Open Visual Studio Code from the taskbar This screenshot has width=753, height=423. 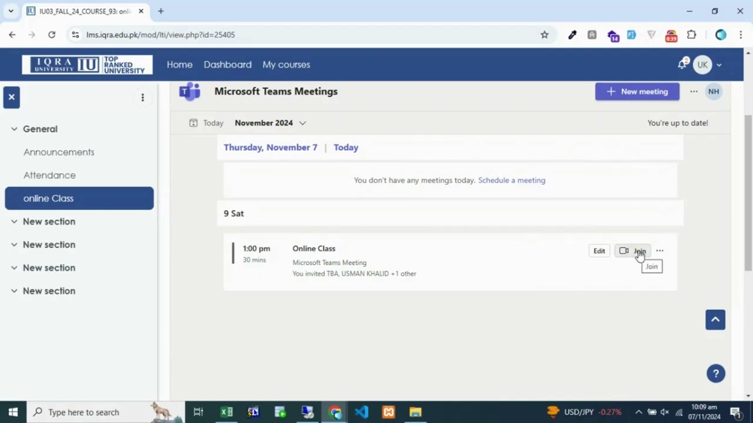tap(361, 412)
